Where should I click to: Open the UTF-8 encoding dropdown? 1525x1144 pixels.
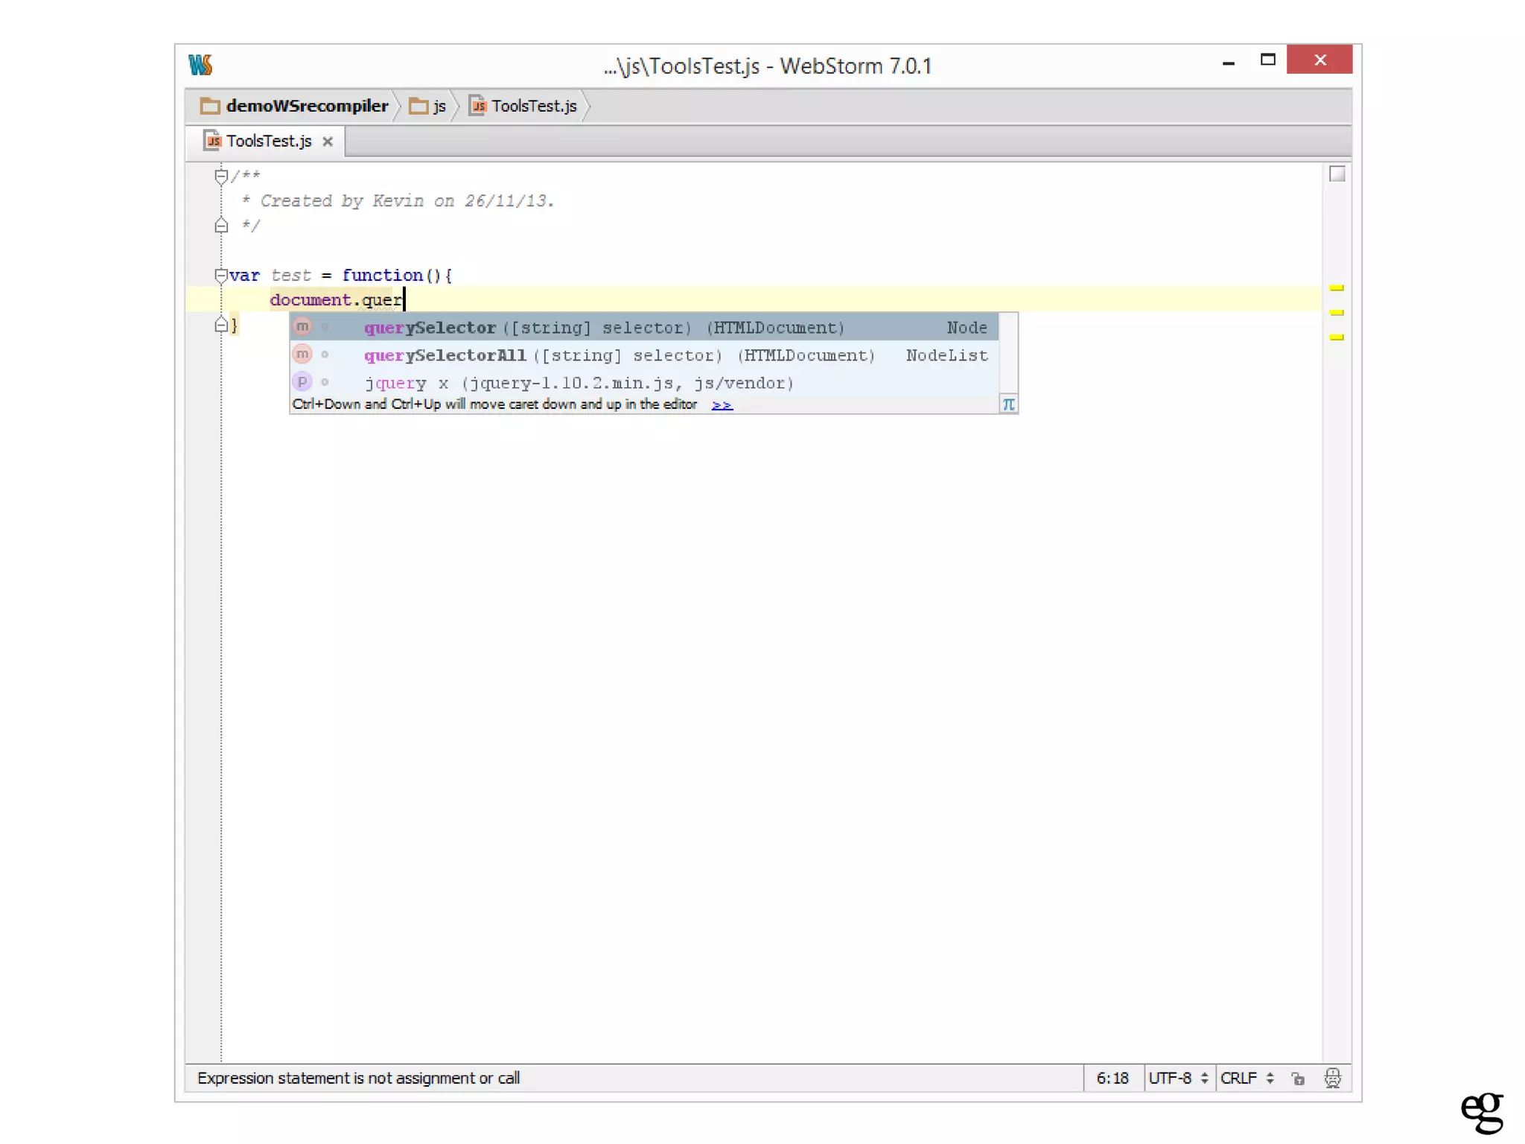pyautogui.click(x=1178, y=1078)
